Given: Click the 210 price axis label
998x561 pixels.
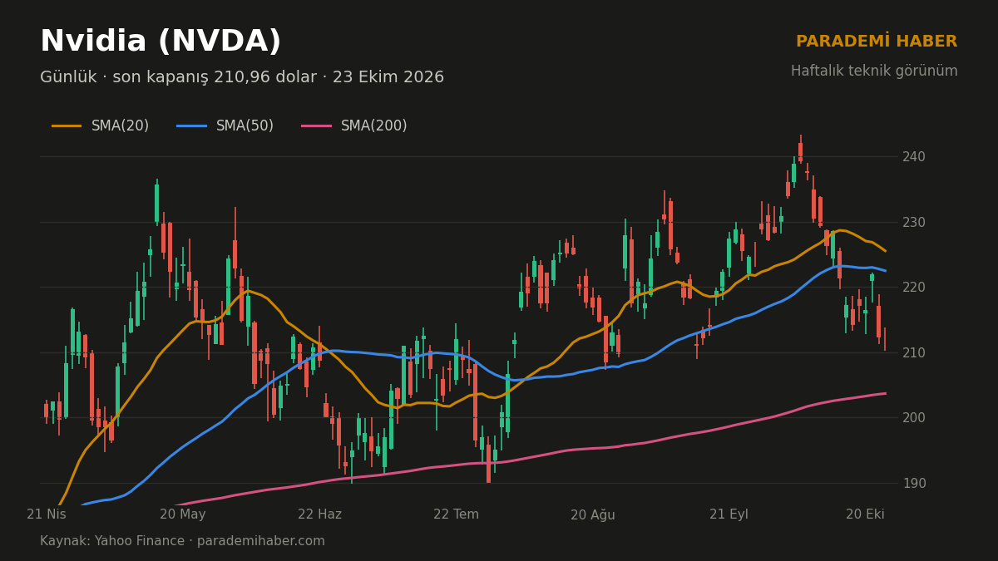Looking at the screenshot, I should (912, 352).
